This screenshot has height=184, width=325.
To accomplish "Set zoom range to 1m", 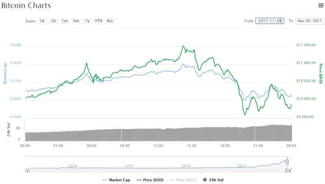I will point(65,21).
